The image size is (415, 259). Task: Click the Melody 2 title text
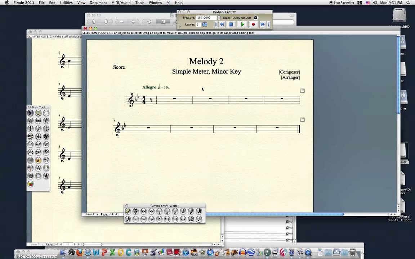pyautogui.click(x=206, y=61)
